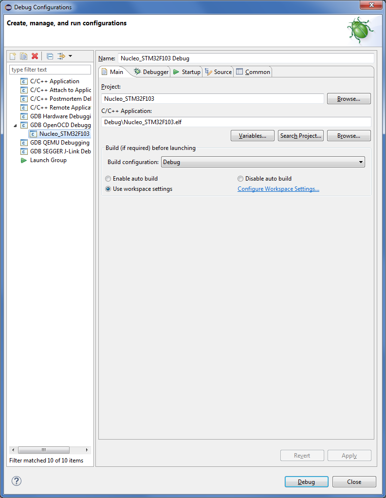Click the C/C++ Attach to Application icon
The height and width of the screenshot is (498, 386).
click(x=24, y=90)
